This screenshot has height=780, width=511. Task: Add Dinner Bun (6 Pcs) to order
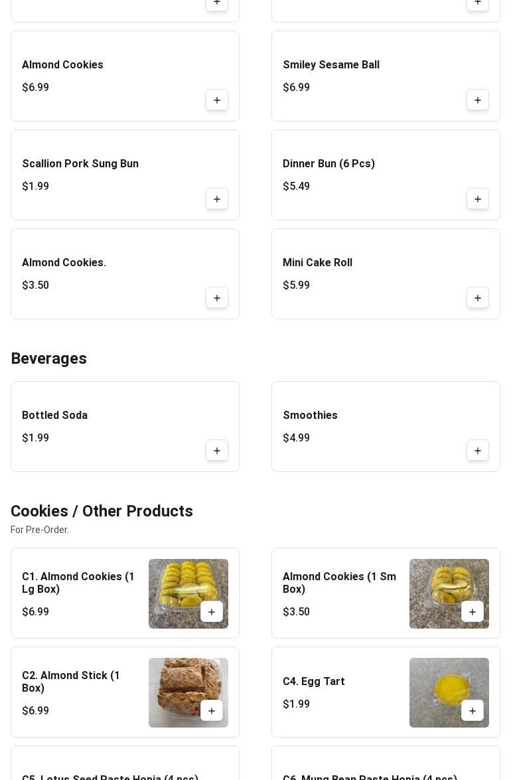pyautogui.click(x=478, y=199)
